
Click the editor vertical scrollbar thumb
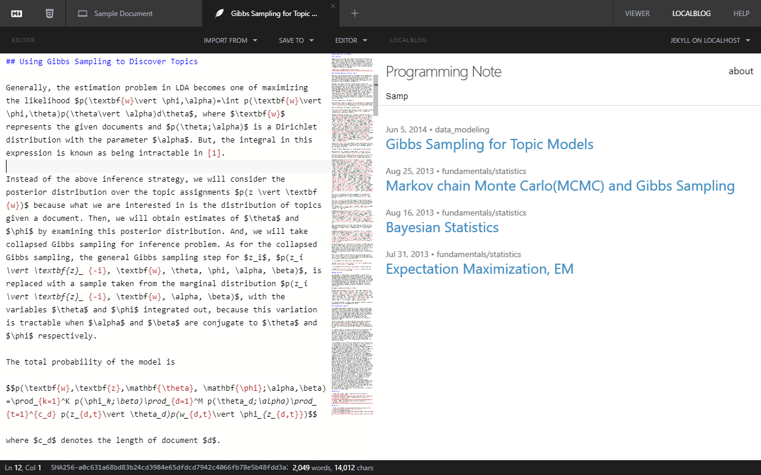point(375,95)
